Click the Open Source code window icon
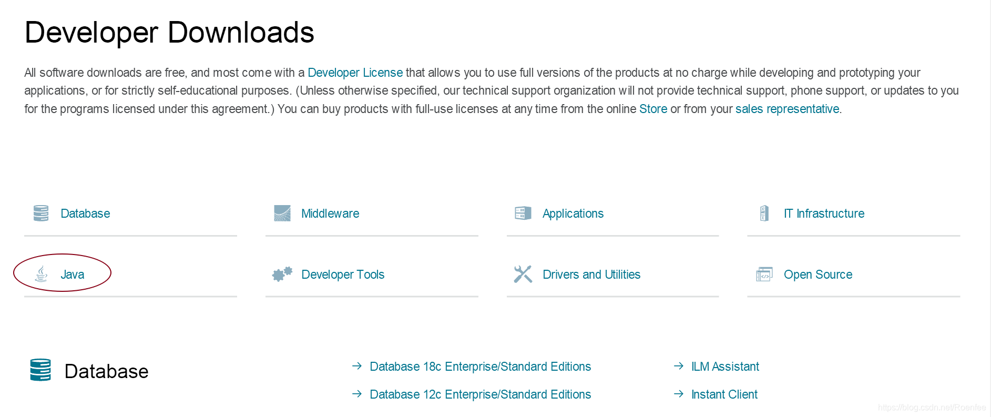The image size is (991, 417). tap(764, 274)
